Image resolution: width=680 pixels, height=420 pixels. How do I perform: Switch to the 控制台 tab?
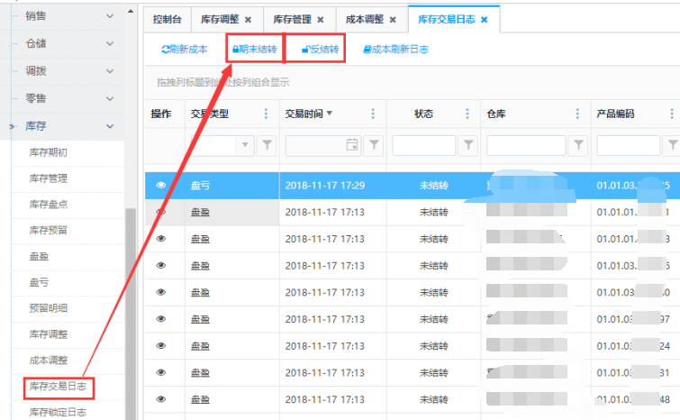[x=166, y=19]
